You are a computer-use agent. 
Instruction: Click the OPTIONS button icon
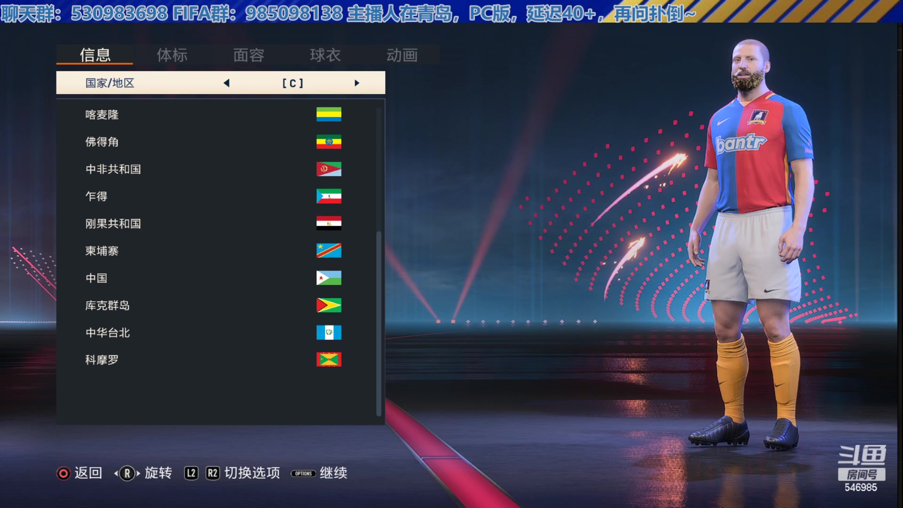(303, 474)
